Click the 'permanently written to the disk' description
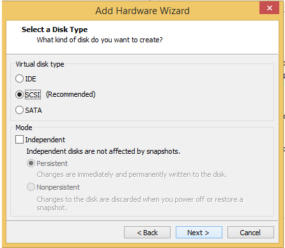The height and width of the screenshot is (248, 285). (x=132, y=174)
